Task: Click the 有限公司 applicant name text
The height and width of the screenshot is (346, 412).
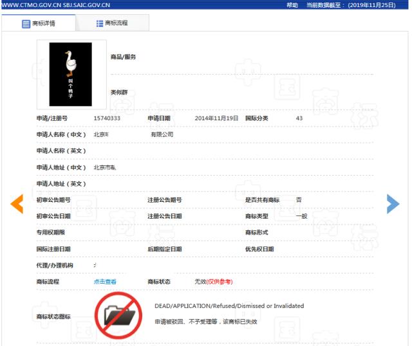Action: point(162,134)
